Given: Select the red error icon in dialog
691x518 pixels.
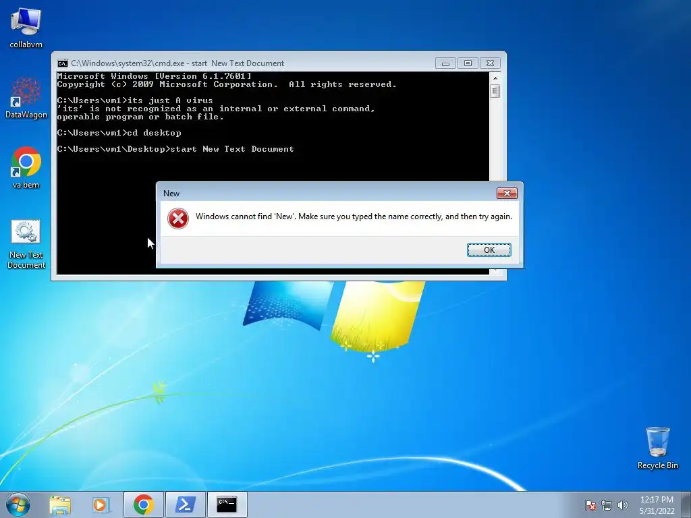Looking at the screenshot, I should pyautogui.click(x=178, y=219).
